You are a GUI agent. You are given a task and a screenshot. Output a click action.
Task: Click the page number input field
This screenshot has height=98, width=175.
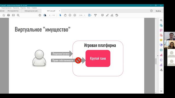(x=50, y=15)
